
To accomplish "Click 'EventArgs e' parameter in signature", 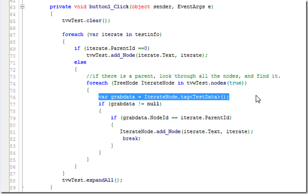I will (x=194, y=7).
